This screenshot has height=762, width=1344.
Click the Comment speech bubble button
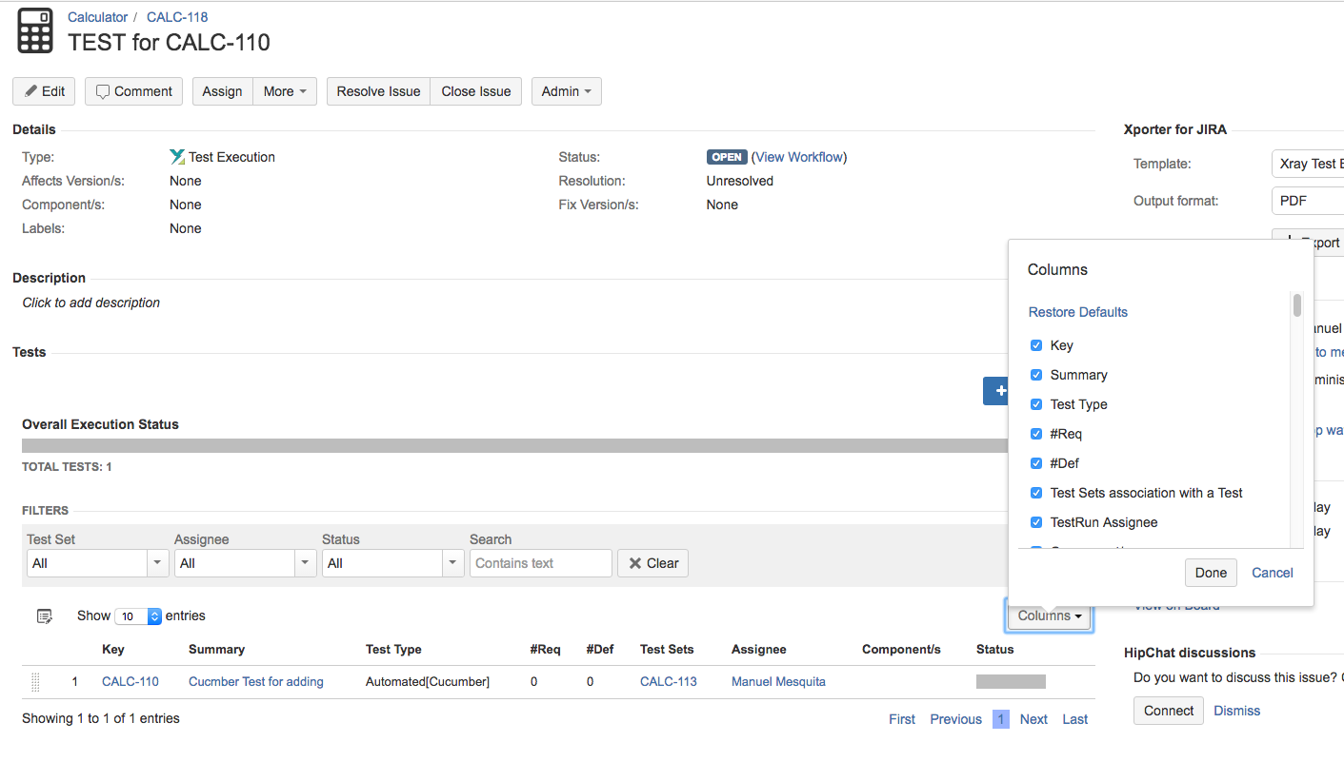coord(133,91)
